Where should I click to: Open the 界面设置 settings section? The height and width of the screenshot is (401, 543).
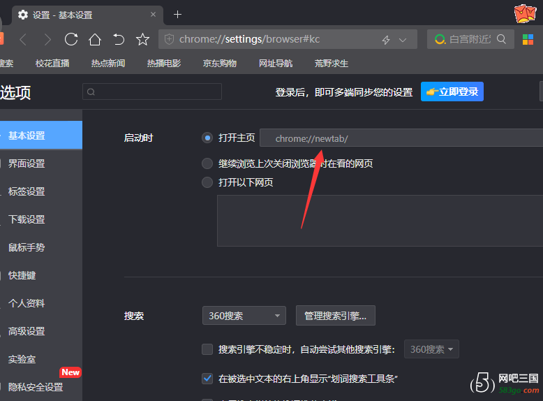pos(27,163)
